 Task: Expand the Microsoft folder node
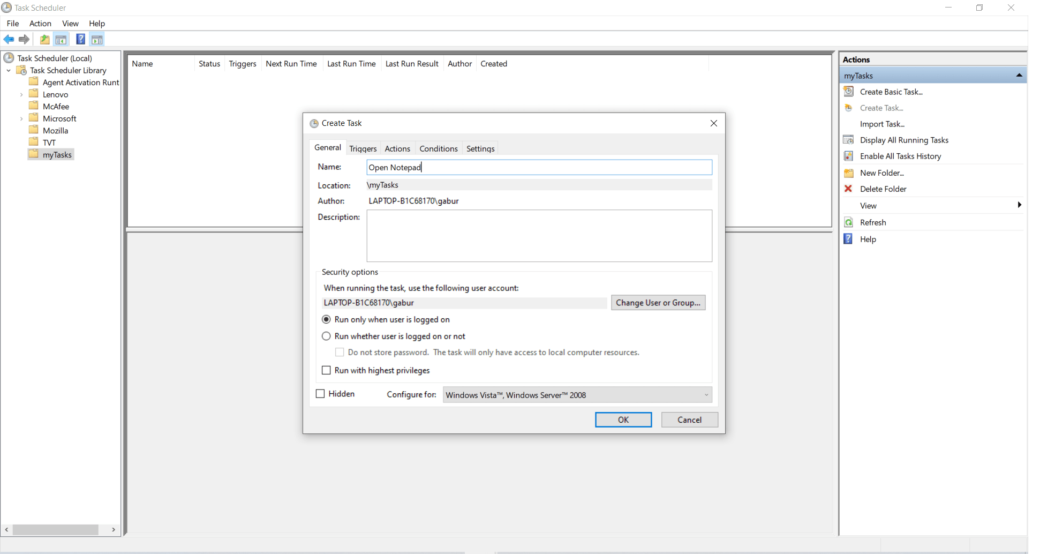[21, 118]
